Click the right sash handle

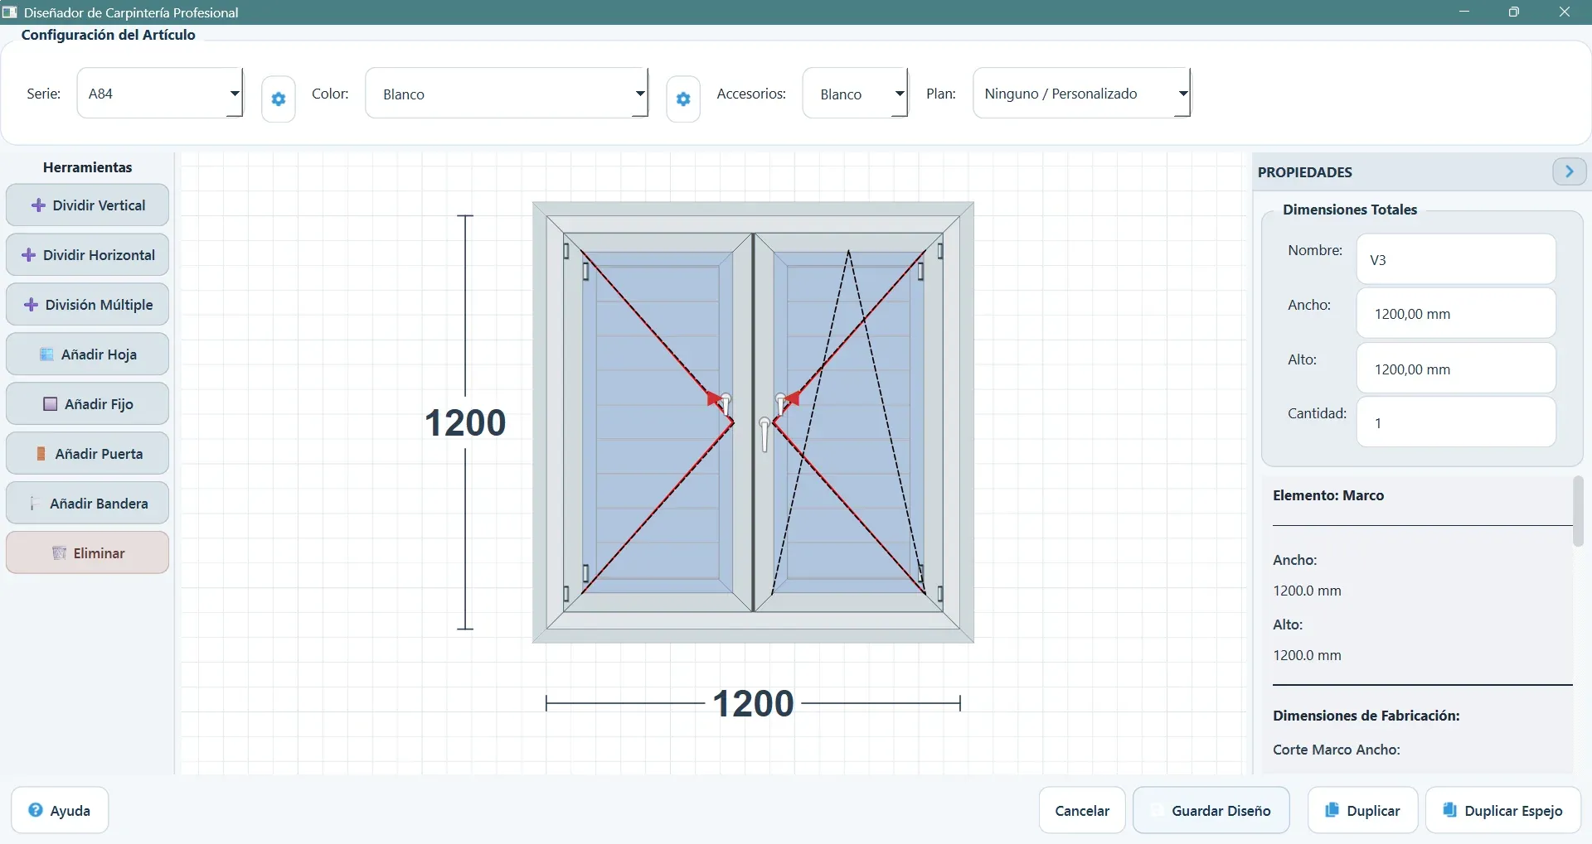click(781, 405)
